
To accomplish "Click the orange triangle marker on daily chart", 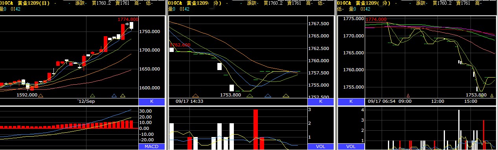I will click(x=40, y=96).
